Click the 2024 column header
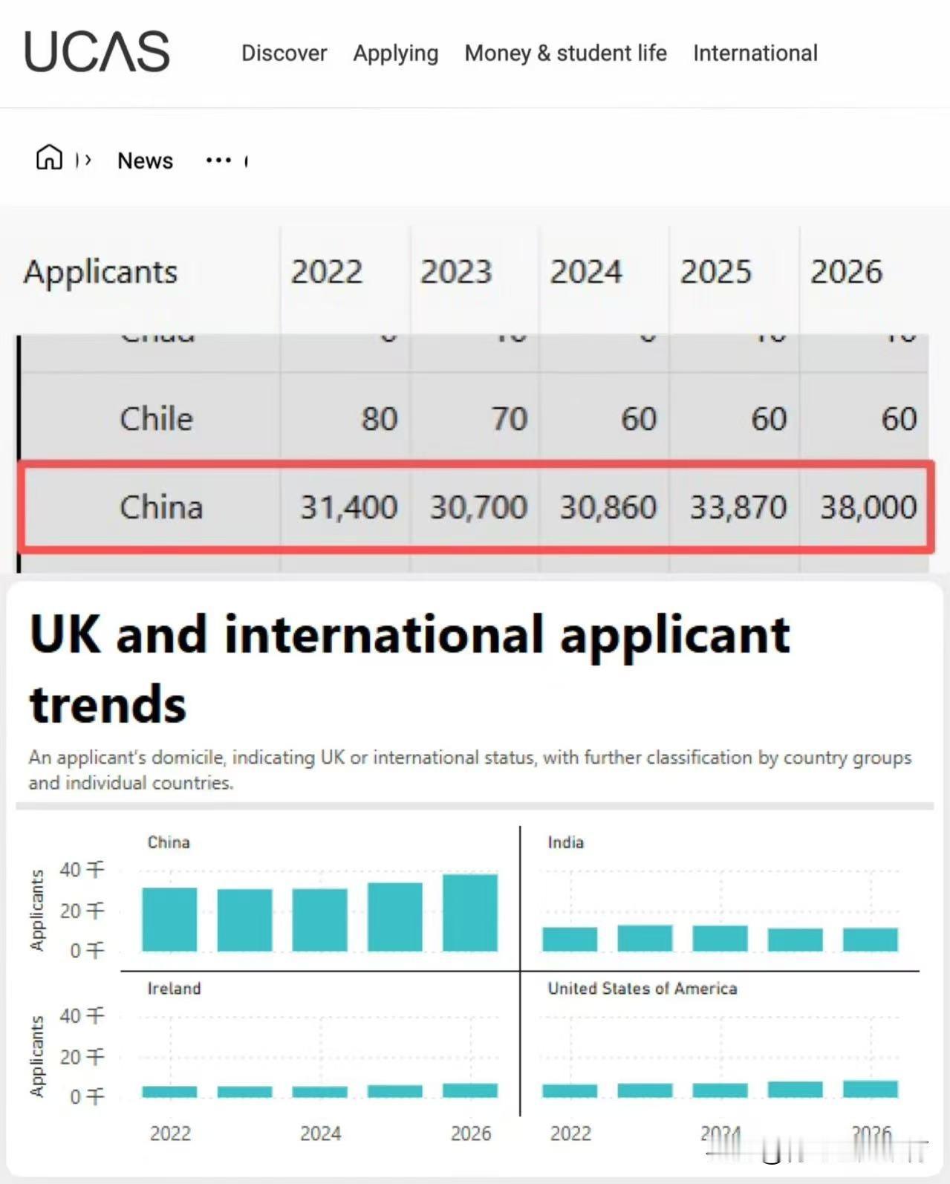 pos(586,272)
